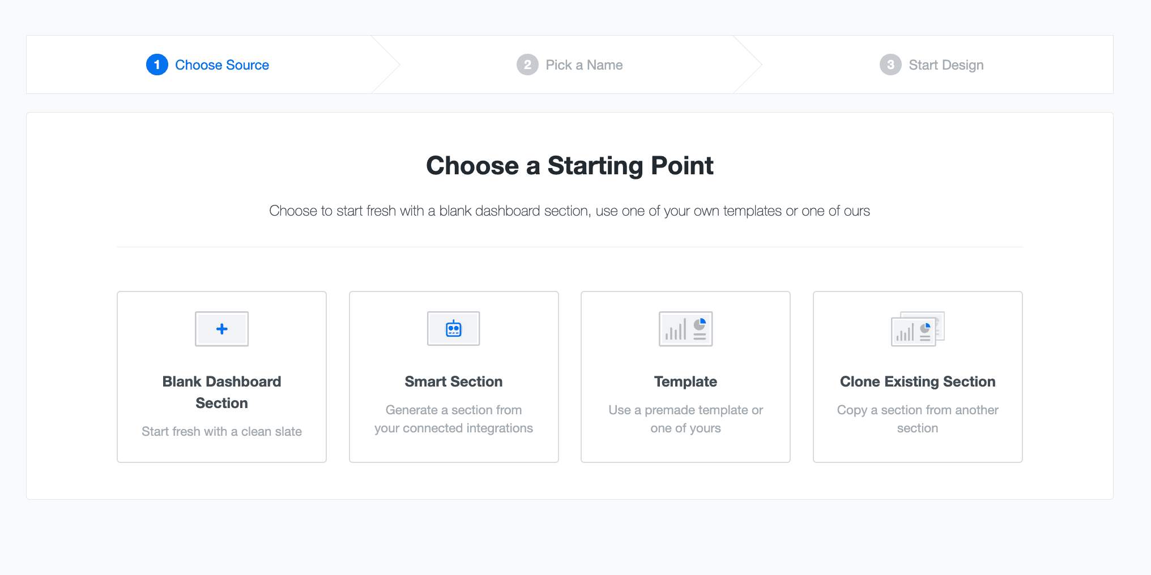Image resolution: width=1151 pixels, height=575 pixels.
Task: Select the Clone Existing Section card
Action: click(918, 376)
